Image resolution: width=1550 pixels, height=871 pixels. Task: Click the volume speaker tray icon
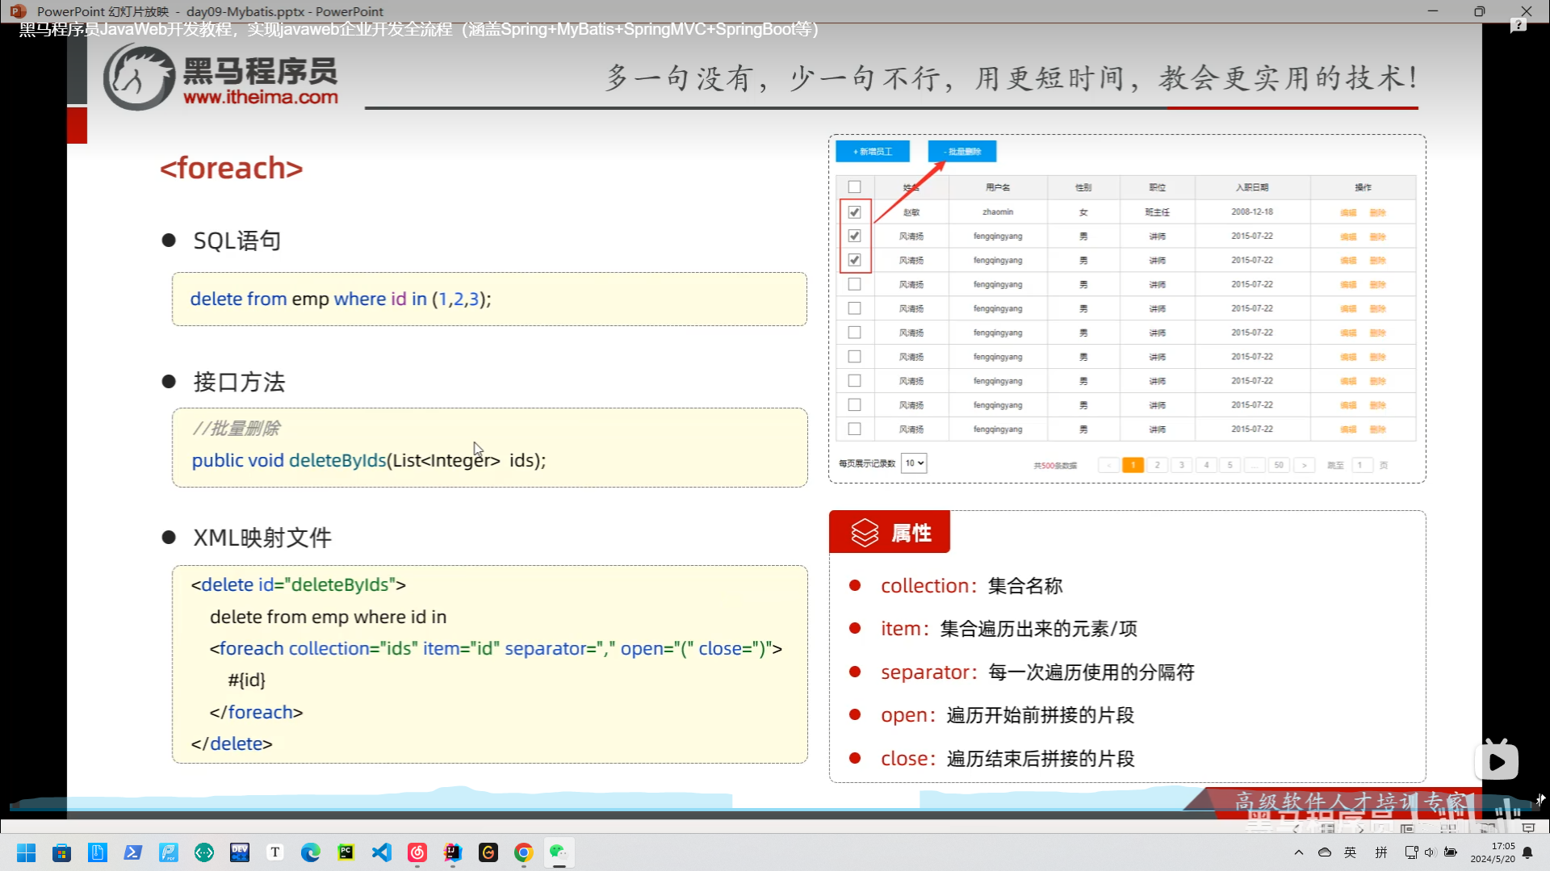point(1430,852)
